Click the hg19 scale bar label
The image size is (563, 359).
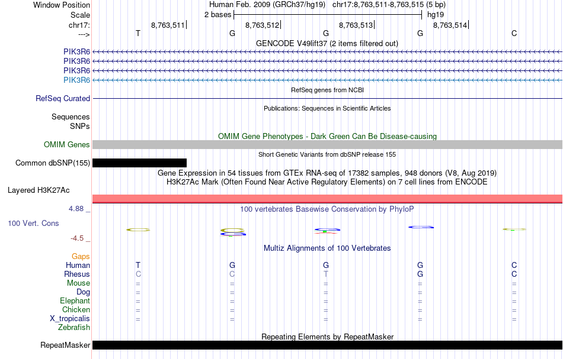pos(436,15)
